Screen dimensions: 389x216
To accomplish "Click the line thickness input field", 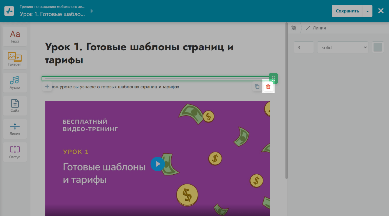I will [x=303, y=48].
